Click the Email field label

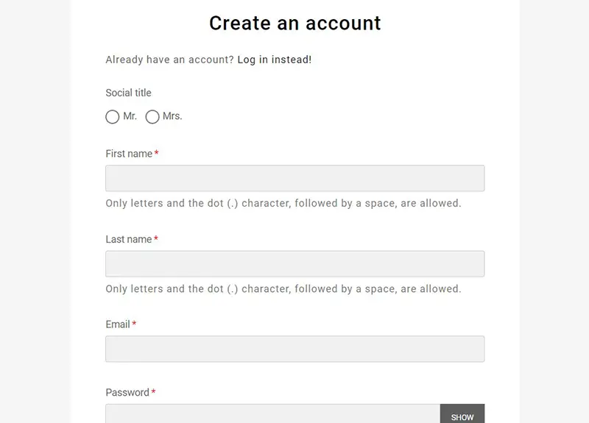tap(118, 324)
